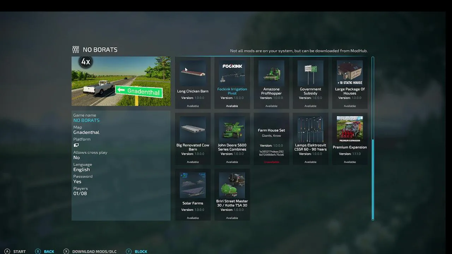Screen dimensions: 452x254
Task: Select the Briri Street Master mod icon
Action: [x=232, y=185]
